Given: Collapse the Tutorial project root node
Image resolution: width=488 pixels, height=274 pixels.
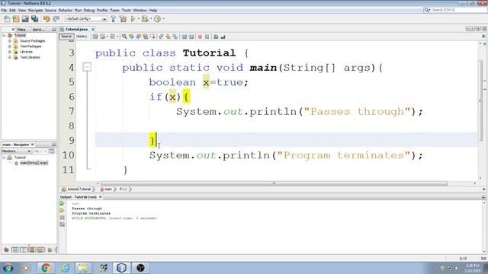Looking at the screenshot, I should (4, 36).
